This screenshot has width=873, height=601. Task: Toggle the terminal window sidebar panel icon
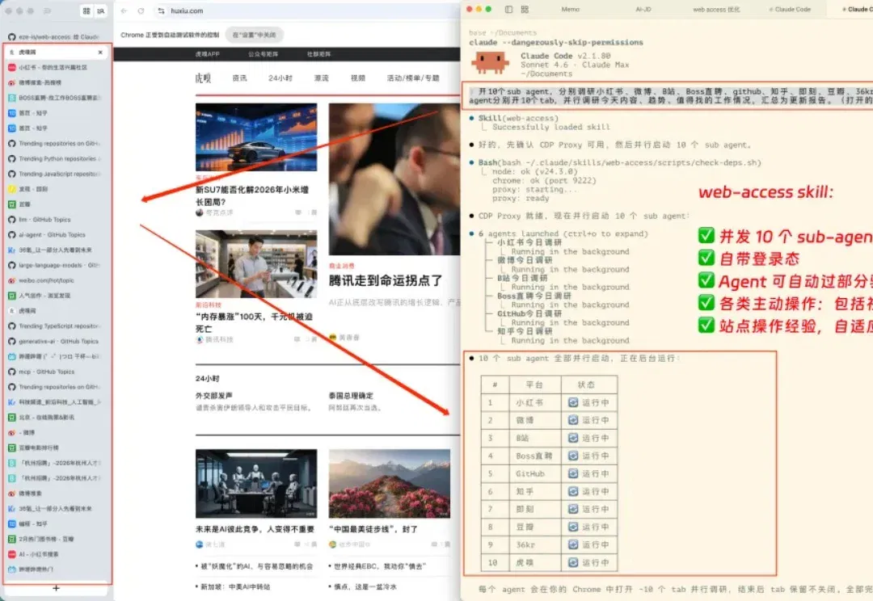point(508,10)
